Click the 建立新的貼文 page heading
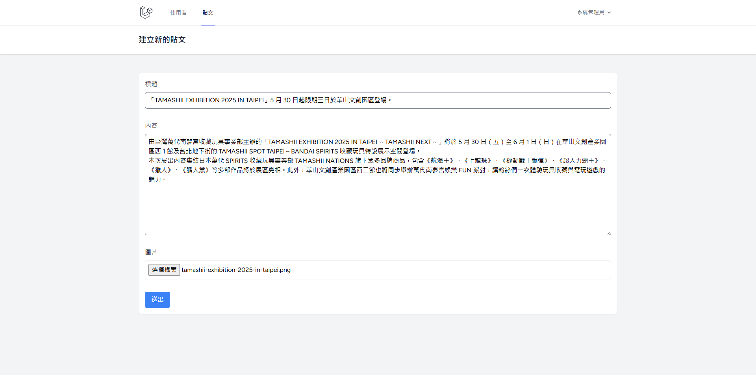 [x=162, y=40]
